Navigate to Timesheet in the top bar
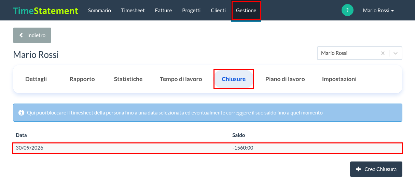 point(133,11)
